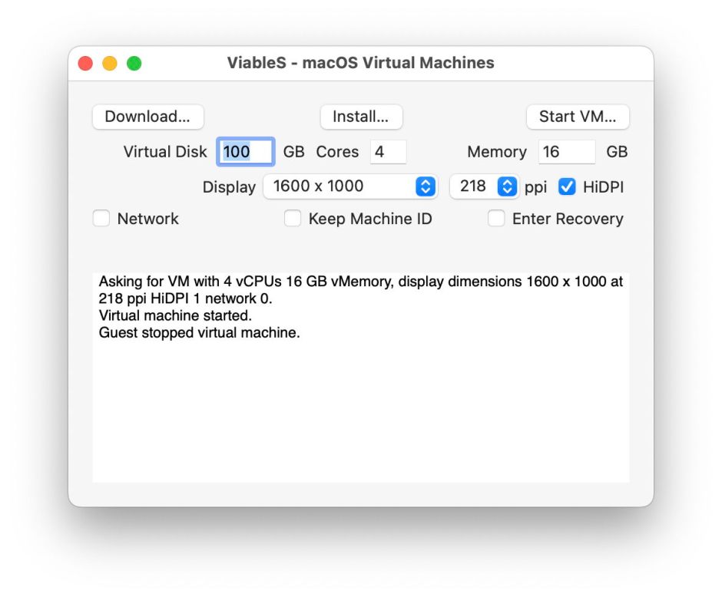Enable the Network checkbox
The width and height of the screenshot is (722, 597).
coord(101,219)
